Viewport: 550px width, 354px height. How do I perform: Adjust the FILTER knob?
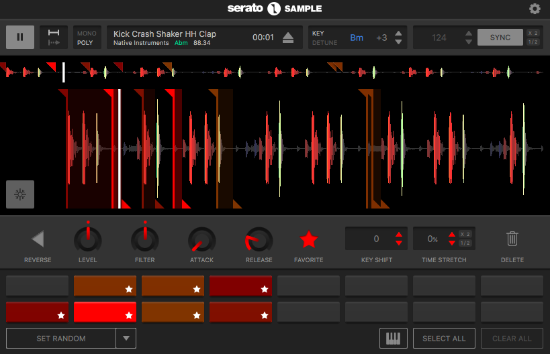(145, 240)
